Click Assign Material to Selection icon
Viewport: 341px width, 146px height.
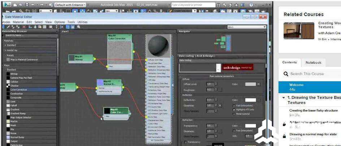(18, 27)
